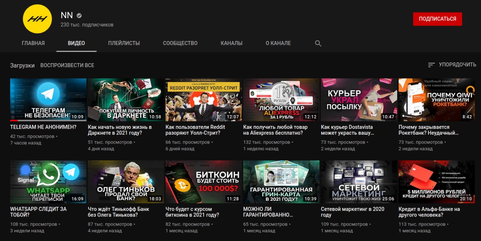This screenshot has height=241, width=481.
Task: Click the 6 дней назад timestamp
Action: tap(180, 149)
